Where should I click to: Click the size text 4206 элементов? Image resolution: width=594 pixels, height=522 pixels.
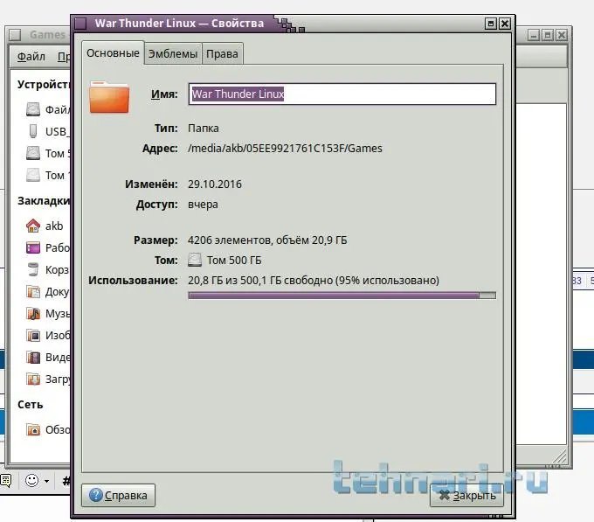pyautogui.click(x=230, y=240)
